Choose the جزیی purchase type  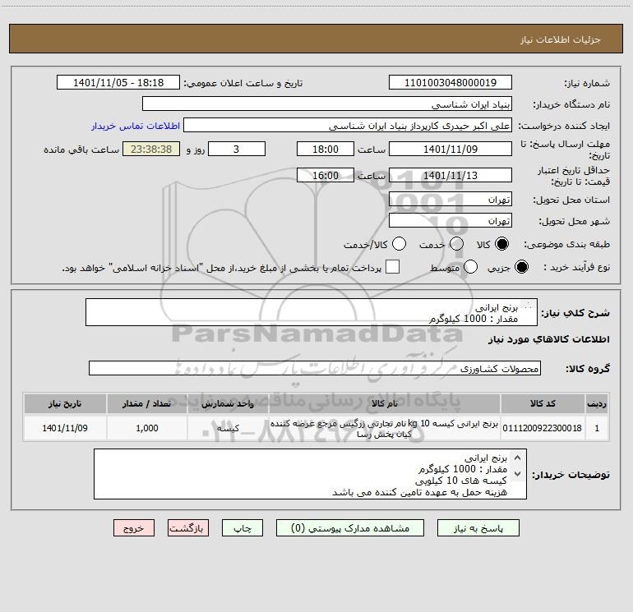521,267
